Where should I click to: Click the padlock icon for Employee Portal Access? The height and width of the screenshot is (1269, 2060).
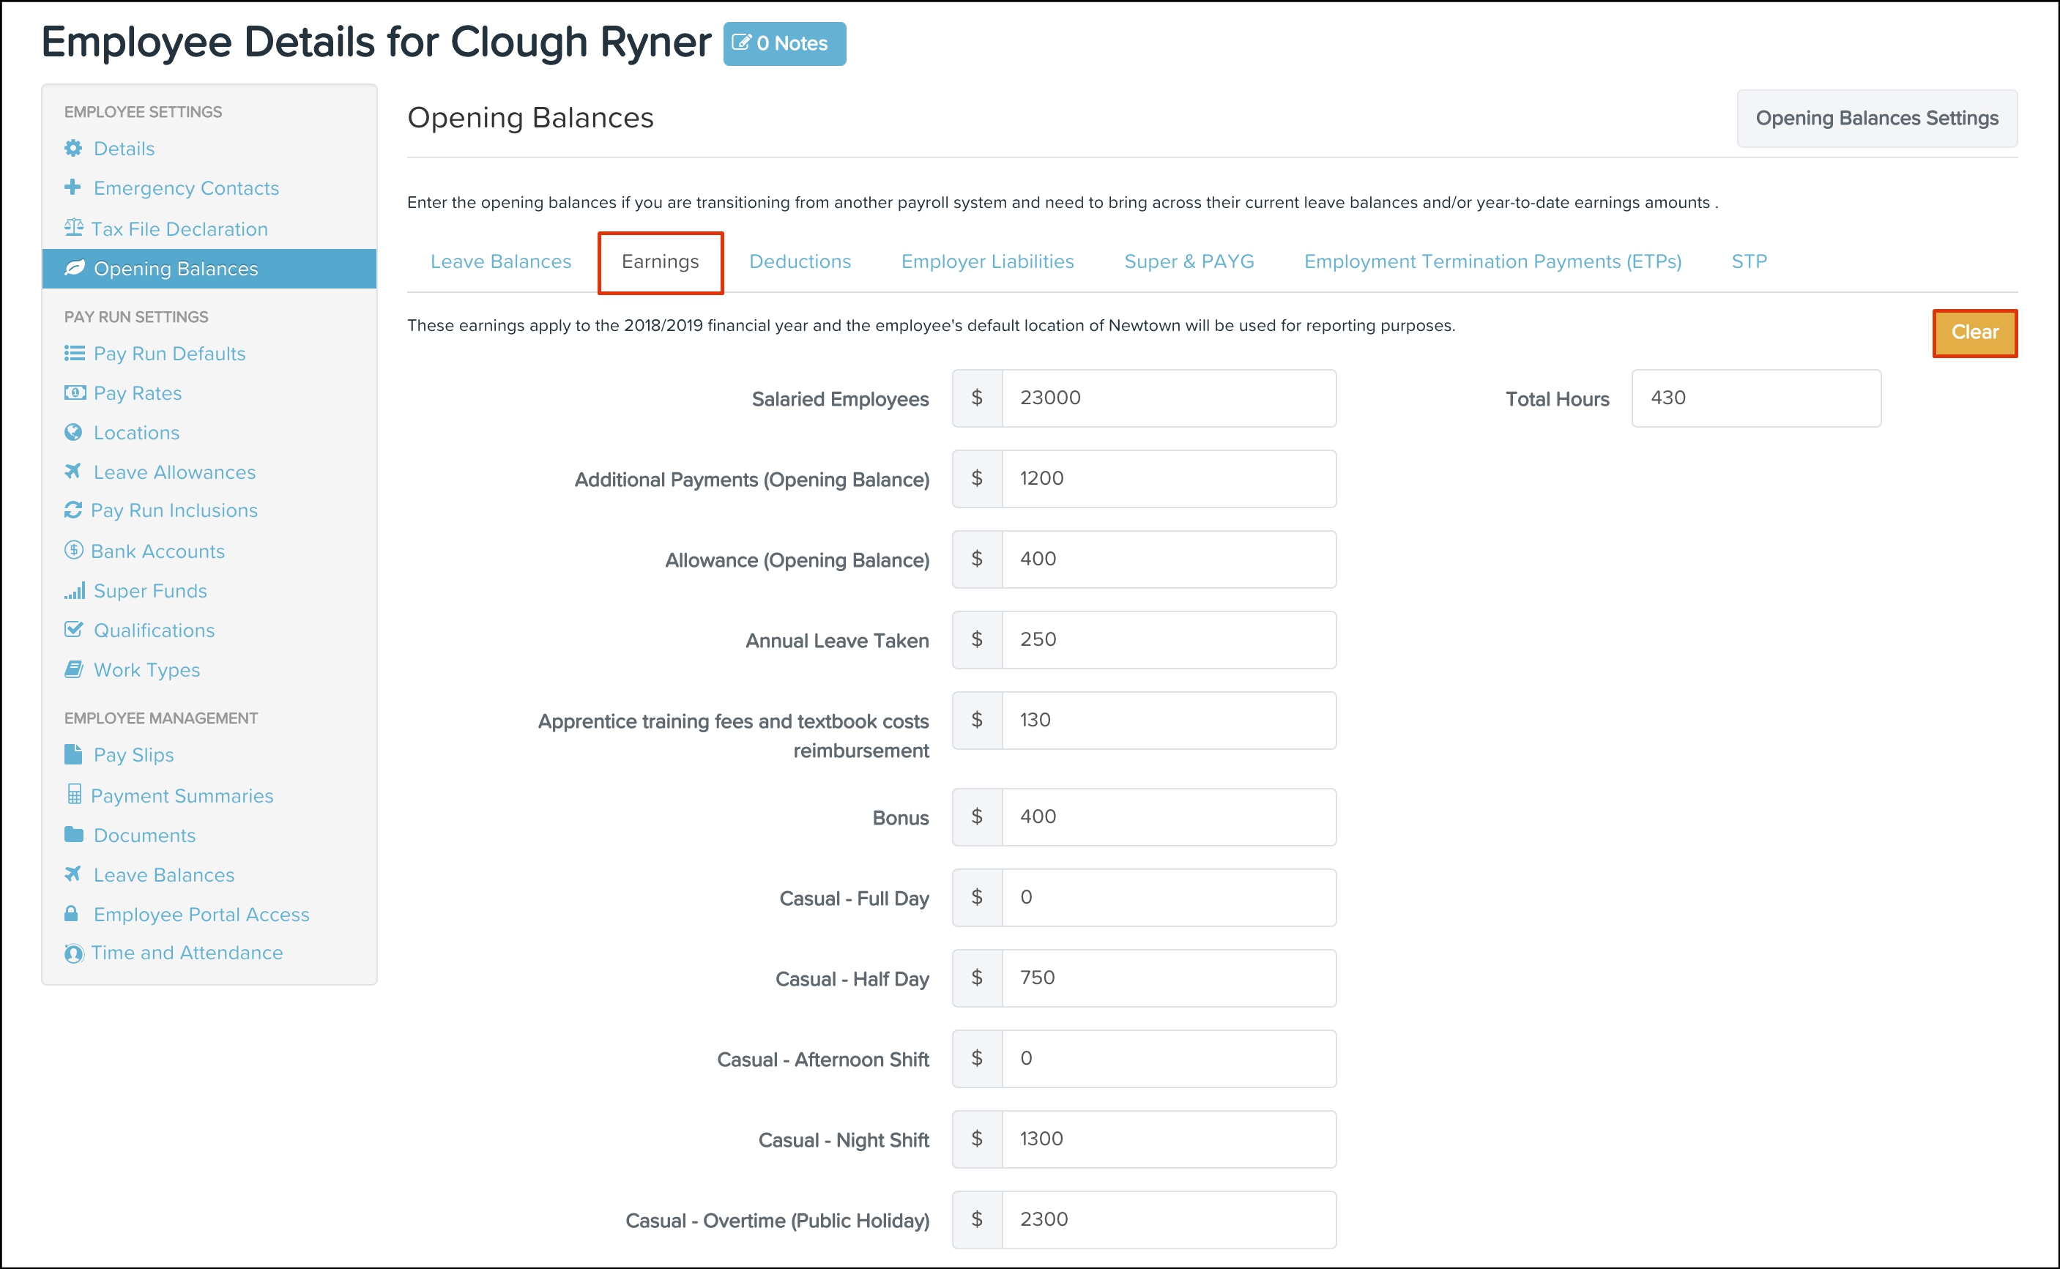pos(72,913)
